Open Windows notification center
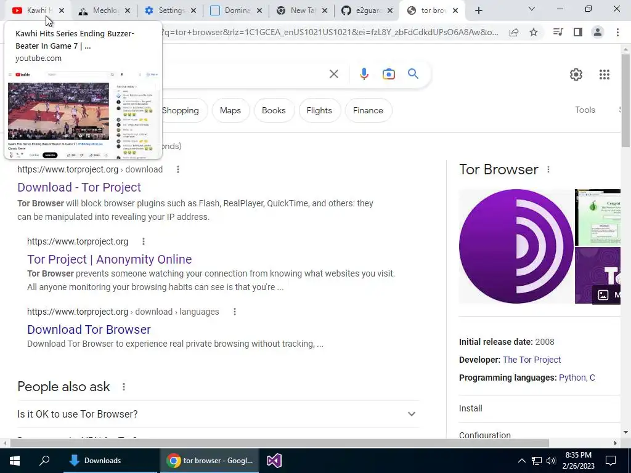 (611, 461)
